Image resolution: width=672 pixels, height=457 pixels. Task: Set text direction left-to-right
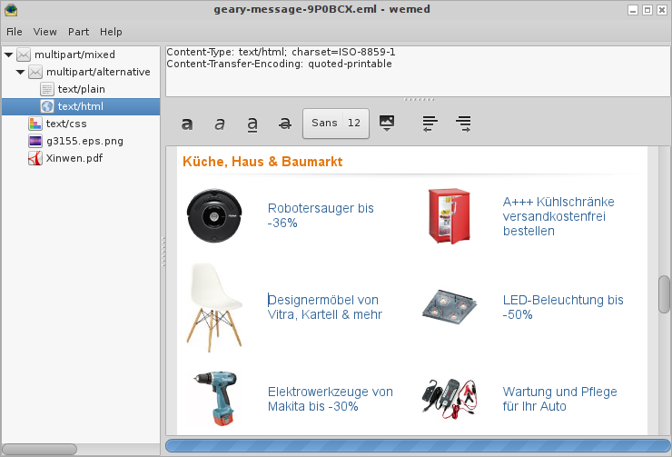(463, 124)
